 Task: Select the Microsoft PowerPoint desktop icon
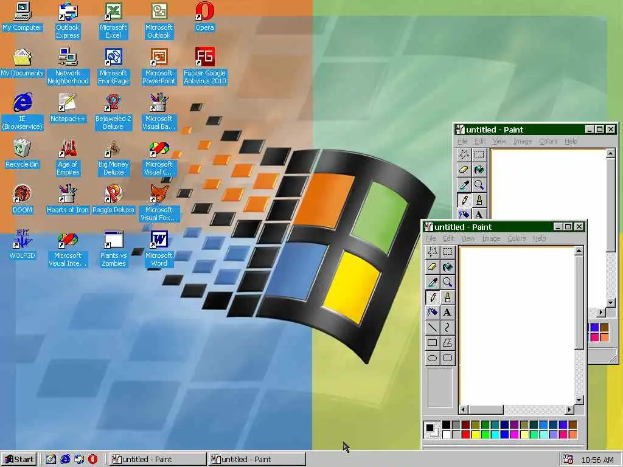coord(159,66)
